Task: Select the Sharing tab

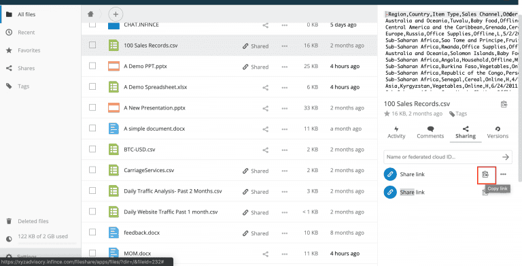Action: pyautogui.click(x=466, y=133)
